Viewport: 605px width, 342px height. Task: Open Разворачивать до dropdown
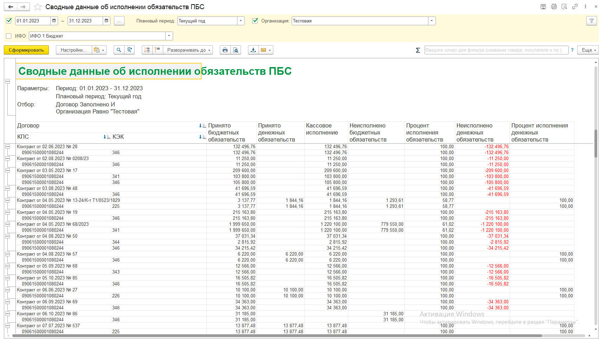(x=188, y=50)
